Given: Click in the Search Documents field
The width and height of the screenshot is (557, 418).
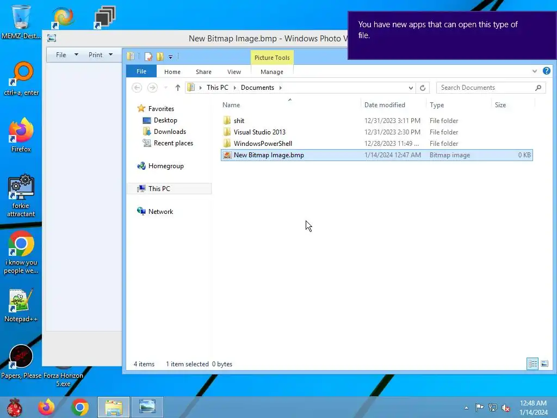Looking at the screenshot, I should 491,88.
